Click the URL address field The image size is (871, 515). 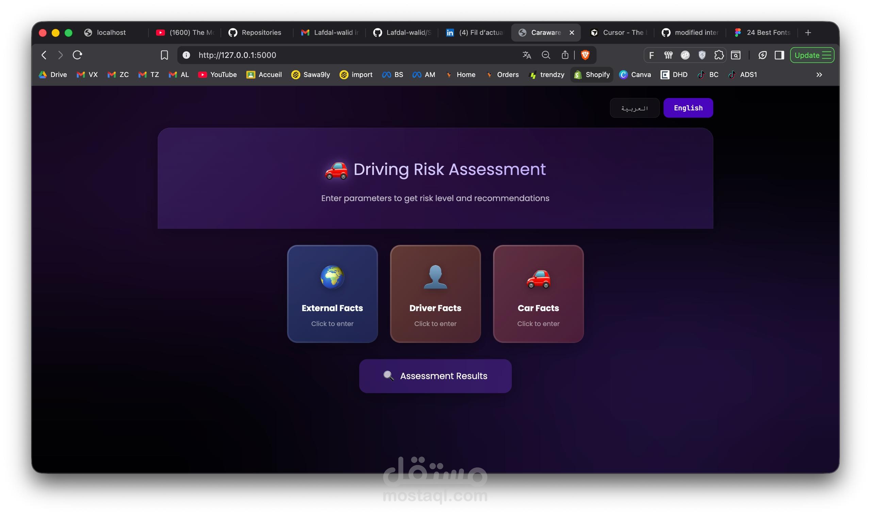(347, 55)
